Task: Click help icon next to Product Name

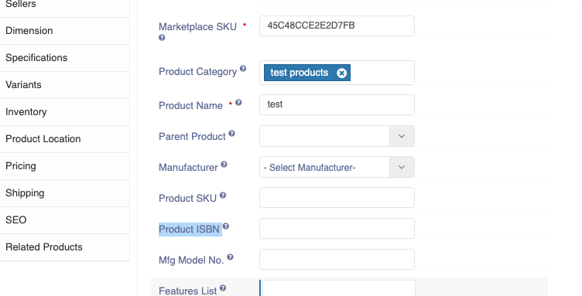Action: 238,103
